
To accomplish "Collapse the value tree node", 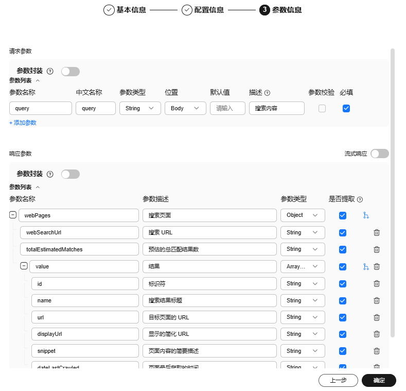I will [24, 266].
